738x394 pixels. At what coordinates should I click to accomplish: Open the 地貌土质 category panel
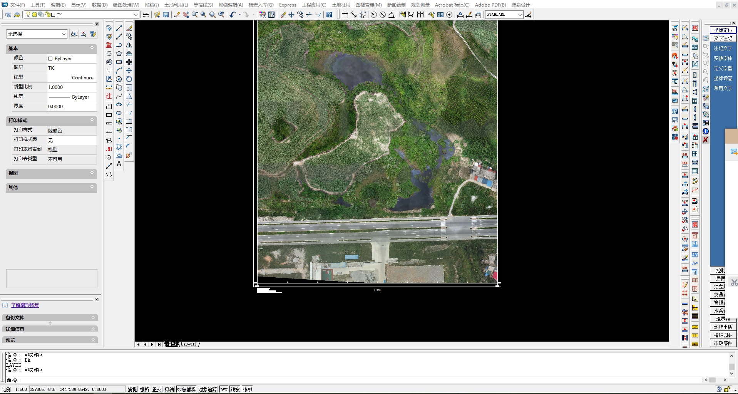coord(723,326)
